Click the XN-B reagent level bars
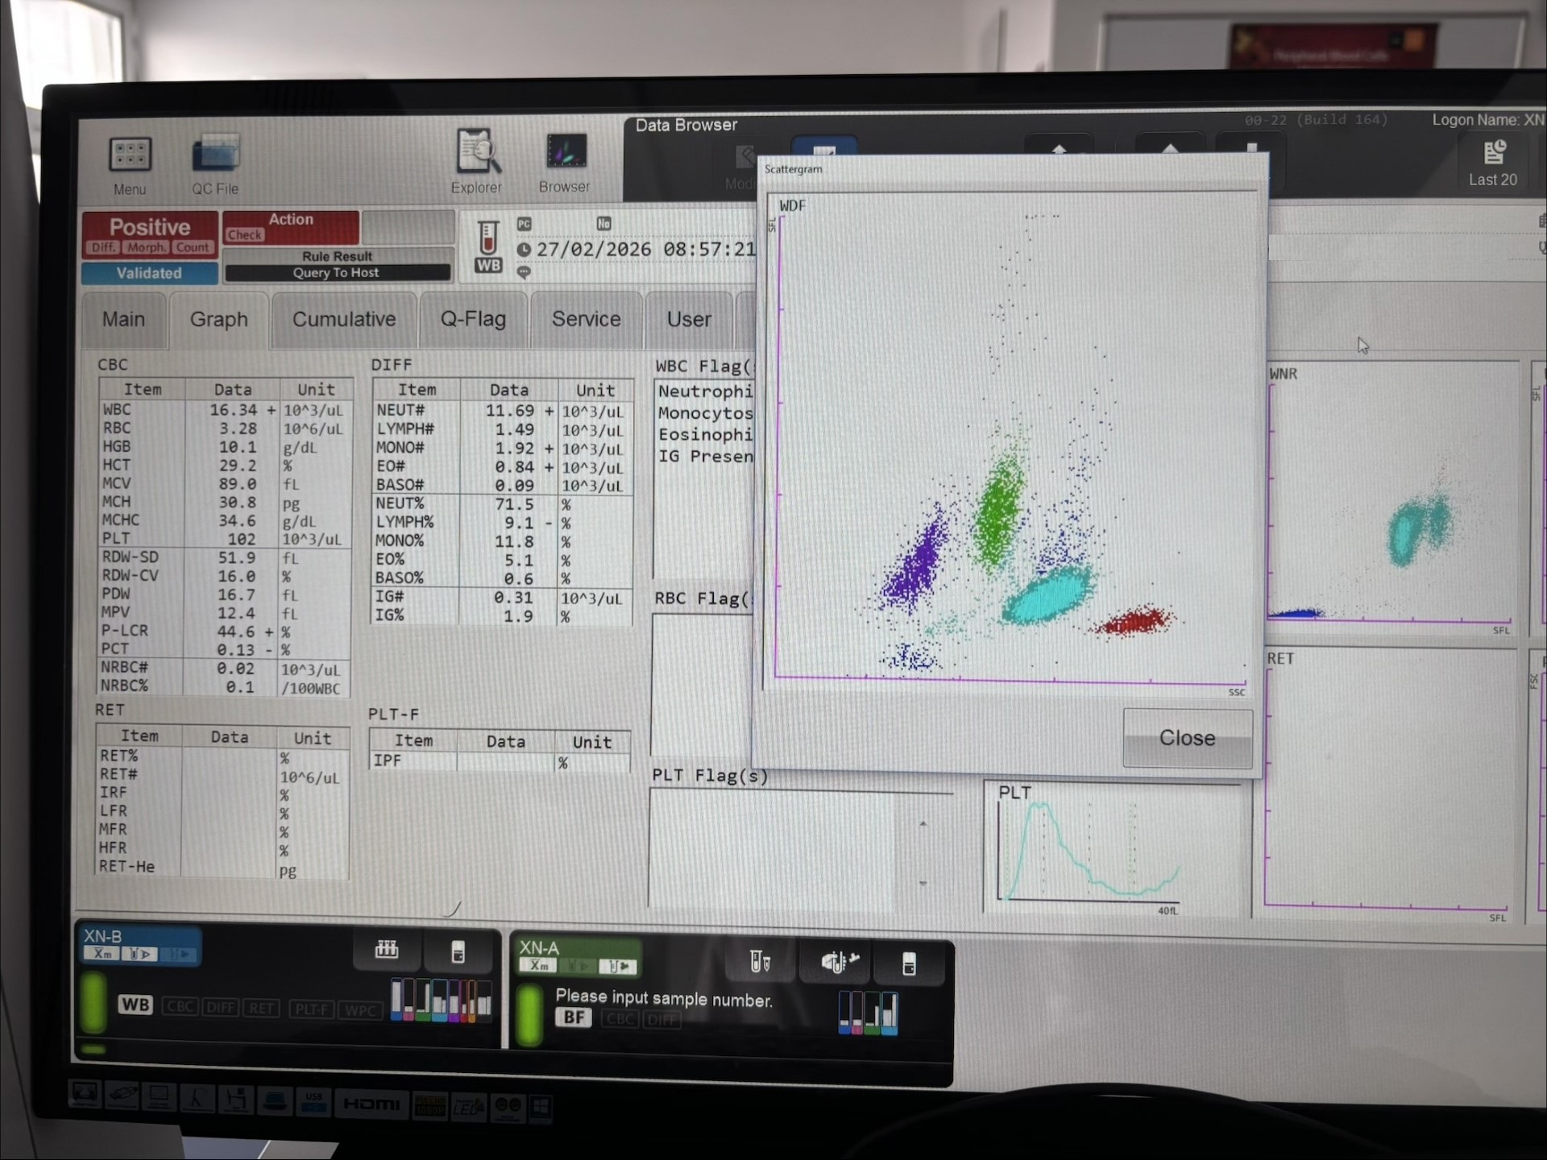Viewport: 1547px width, 1160px height. [441, 1000]
